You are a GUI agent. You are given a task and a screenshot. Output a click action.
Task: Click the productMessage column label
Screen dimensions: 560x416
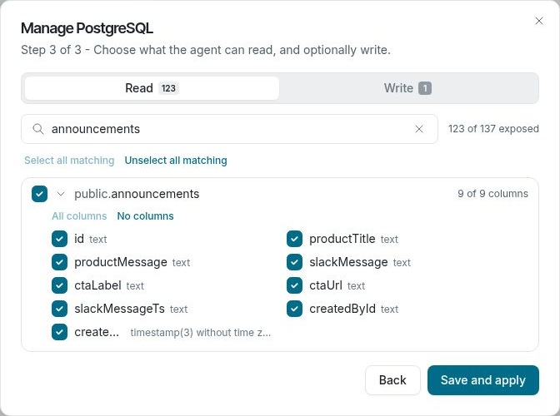(121, 262)
